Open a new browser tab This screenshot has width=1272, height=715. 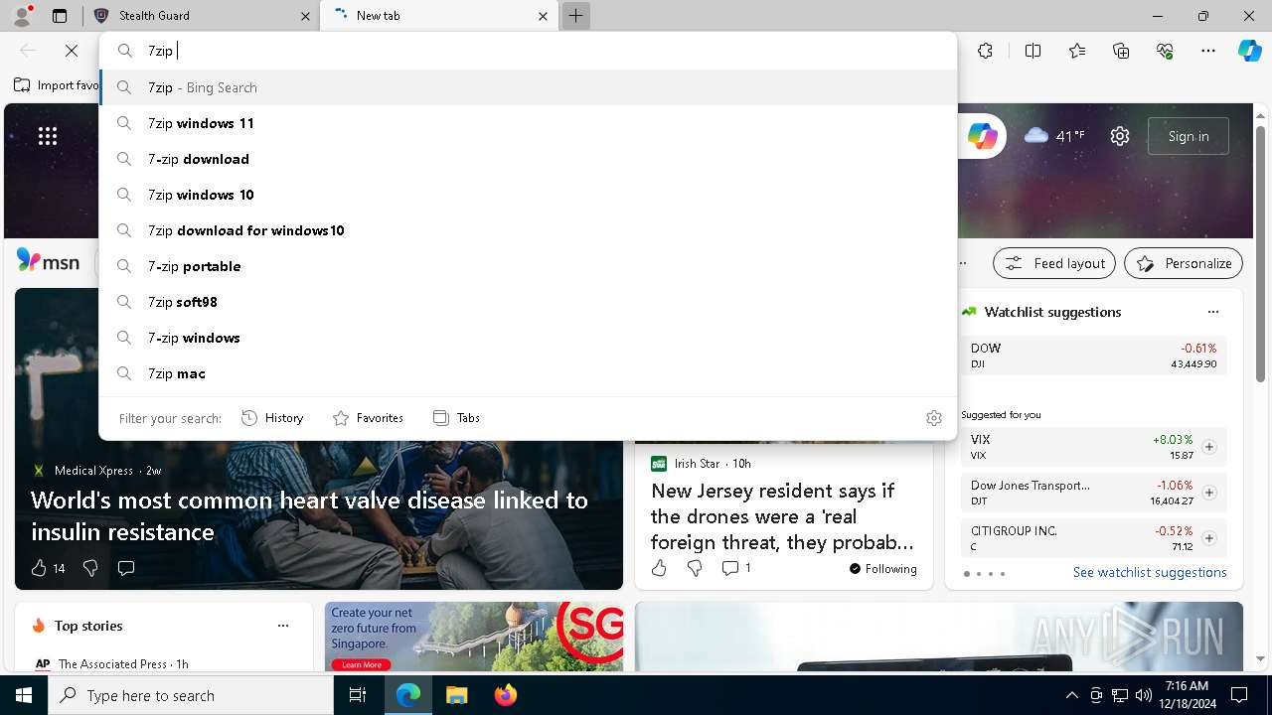575,16
